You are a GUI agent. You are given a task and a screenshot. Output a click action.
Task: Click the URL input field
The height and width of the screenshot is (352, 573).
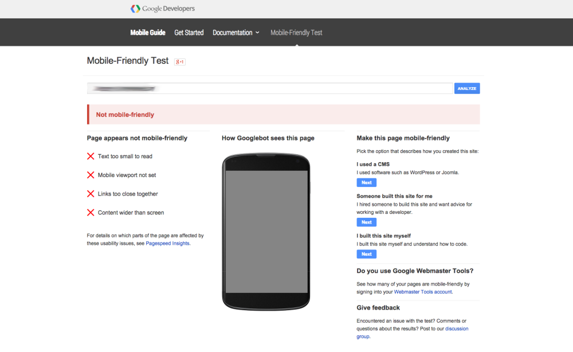270,88
